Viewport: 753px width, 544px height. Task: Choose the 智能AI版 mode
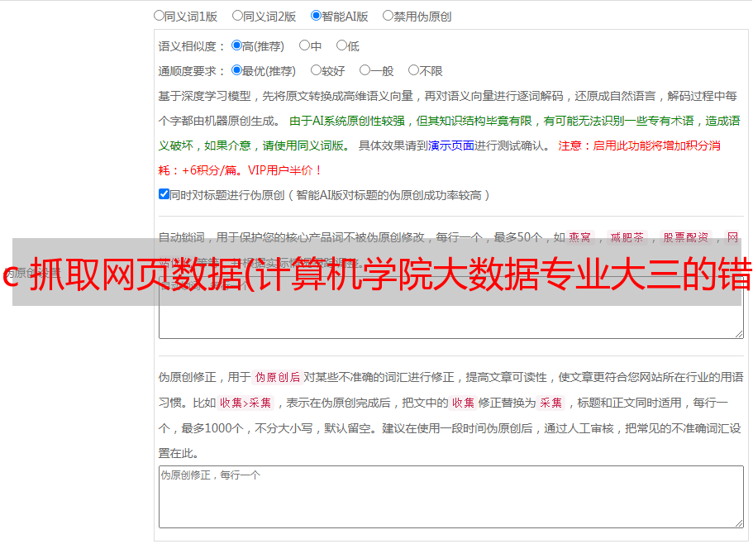[316, 16]
